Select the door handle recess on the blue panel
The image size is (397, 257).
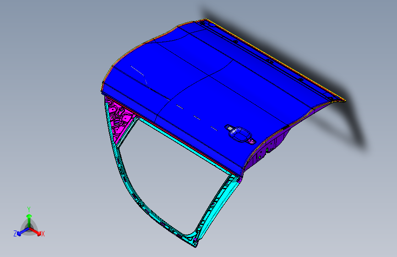[x=240, y=134]
